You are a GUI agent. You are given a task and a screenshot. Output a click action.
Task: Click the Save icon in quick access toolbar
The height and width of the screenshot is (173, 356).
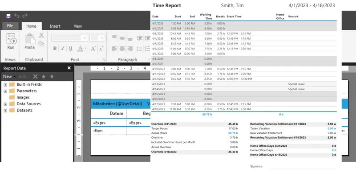click(8, 16)
